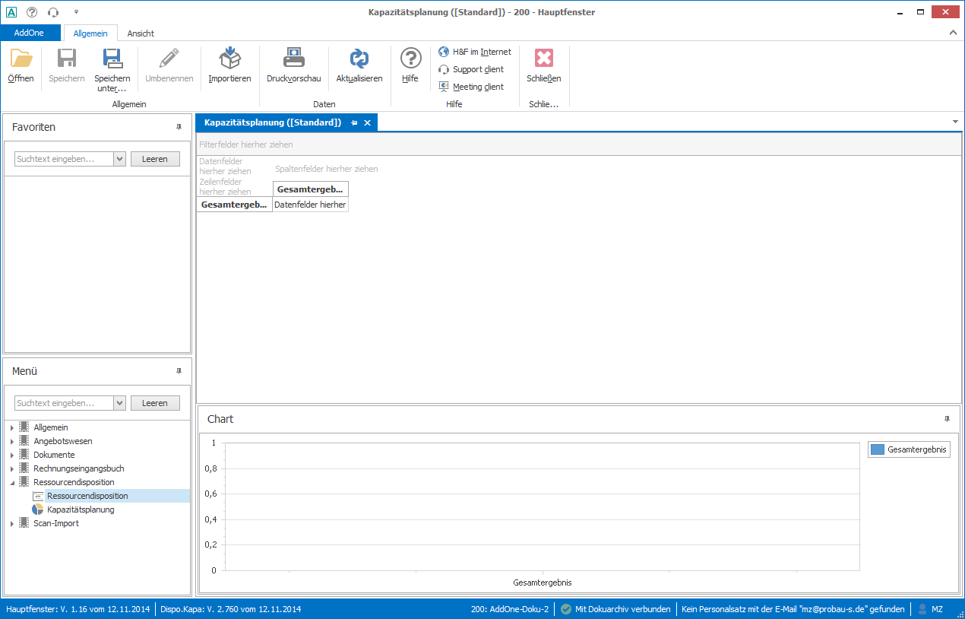Open Favoriten search text dropdown
This screenshot has width=965, height=619.
coord(119,159)
